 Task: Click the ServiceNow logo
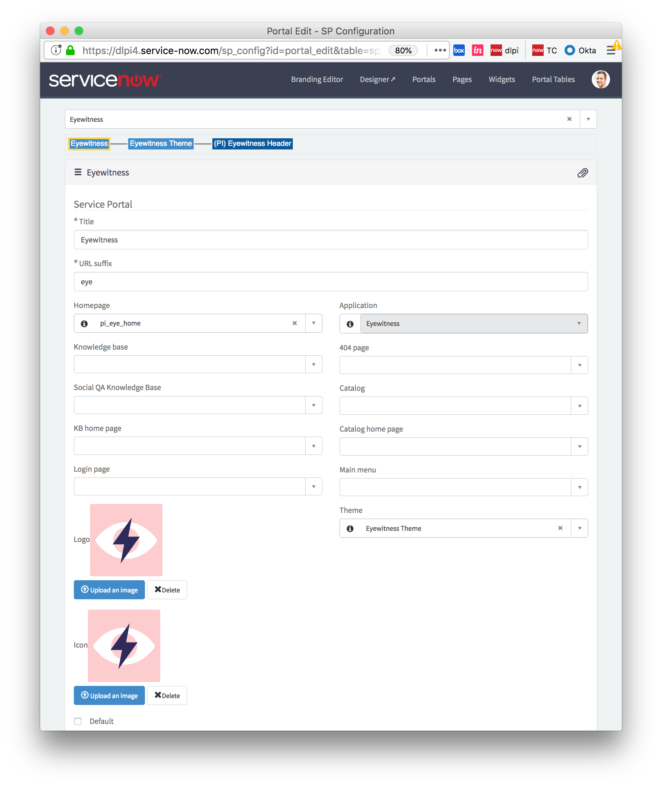click(105, 80)
